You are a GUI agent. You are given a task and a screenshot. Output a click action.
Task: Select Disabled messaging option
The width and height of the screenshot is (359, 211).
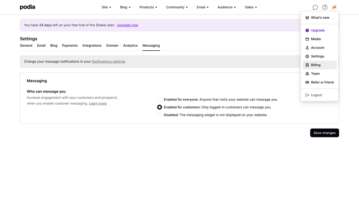coord(160,115)
